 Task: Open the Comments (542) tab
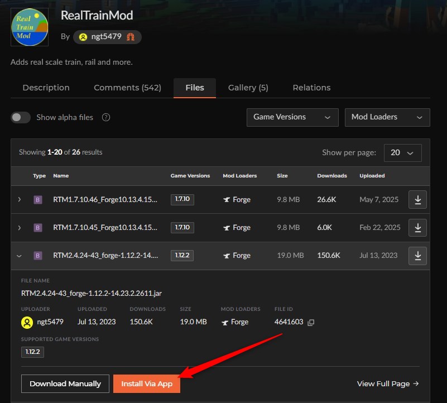[127, 88]
